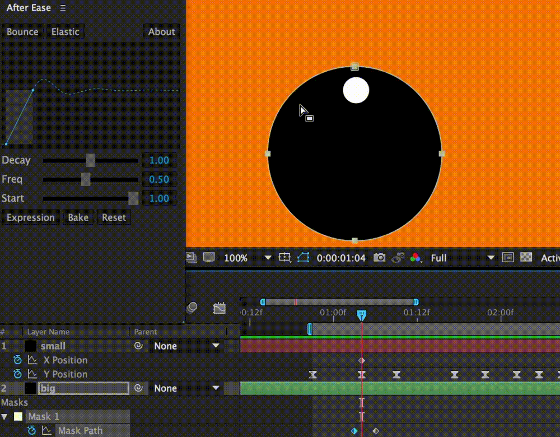Click the graph icon beside X Position

(x=32, y=360)
